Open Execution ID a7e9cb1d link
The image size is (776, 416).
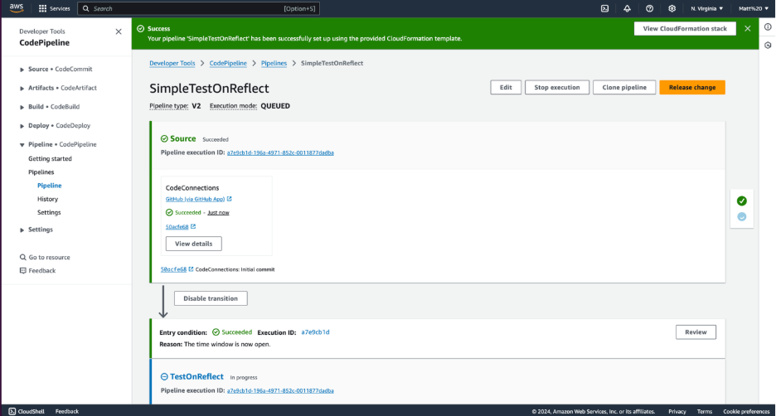coord(315,332)
